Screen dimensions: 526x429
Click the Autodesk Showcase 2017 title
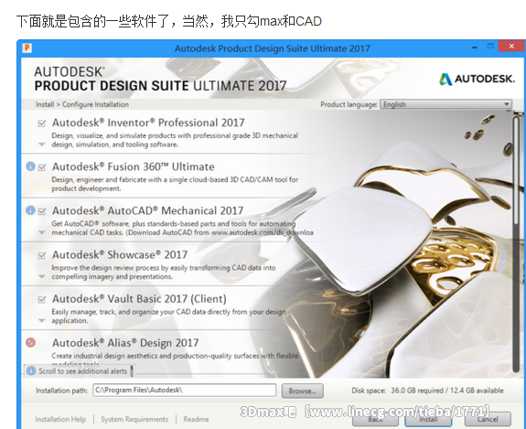(x=120, y=254)
